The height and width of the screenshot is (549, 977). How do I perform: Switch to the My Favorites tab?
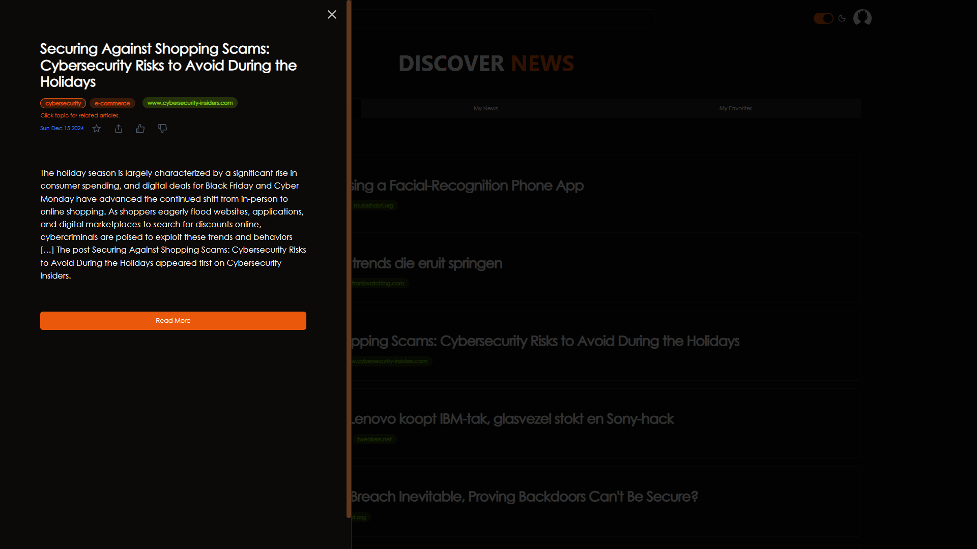coord(736,108)
